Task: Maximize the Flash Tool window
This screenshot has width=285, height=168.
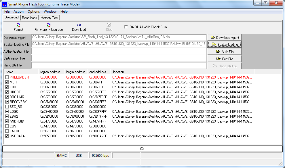Action: point(265,3)
